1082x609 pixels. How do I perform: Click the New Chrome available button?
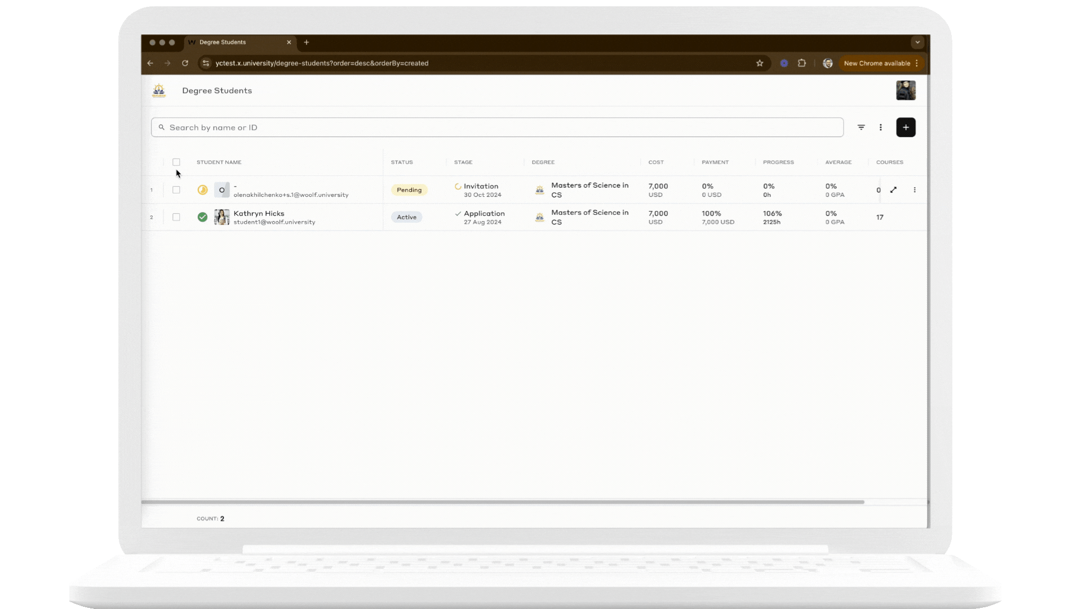click(x=877, y=63)
